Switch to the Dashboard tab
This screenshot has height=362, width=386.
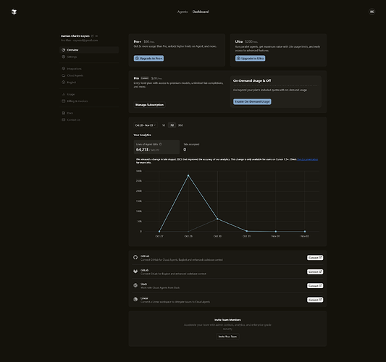[x=201, y=12]
